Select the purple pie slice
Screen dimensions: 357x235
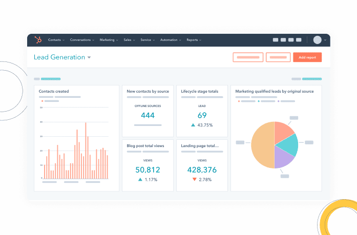coord(282,158)
